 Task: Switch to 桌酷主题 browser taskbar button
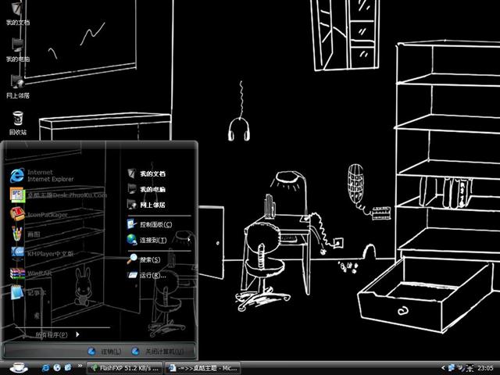tap(202, 368)
